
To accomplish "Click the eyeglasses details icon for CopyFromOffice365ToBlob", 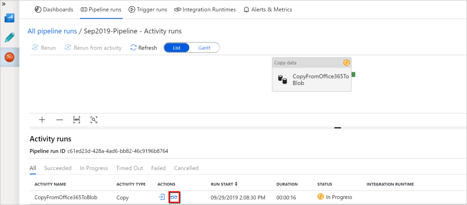I will (x=174, y=197).
